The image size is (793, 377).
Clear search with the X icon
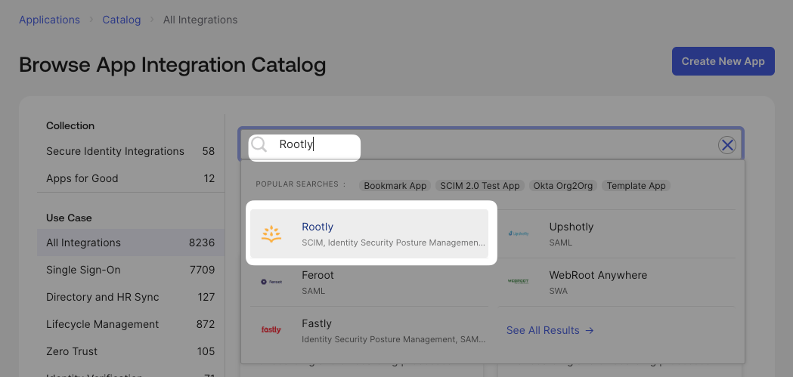pos(727,146)
